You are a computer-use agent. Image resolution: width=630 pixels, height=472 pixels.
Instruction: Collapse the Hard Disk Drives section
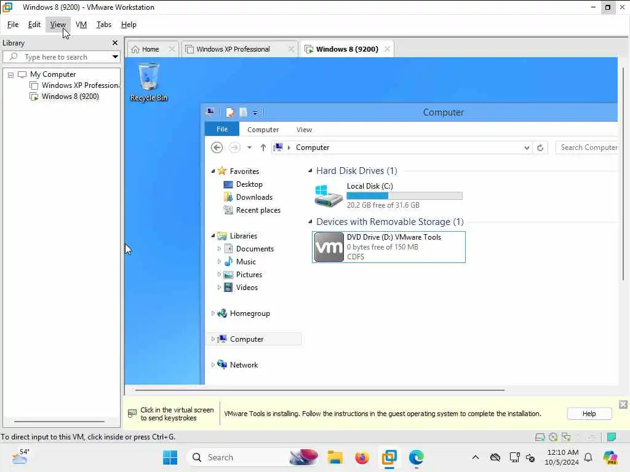(x=310, y=171)
